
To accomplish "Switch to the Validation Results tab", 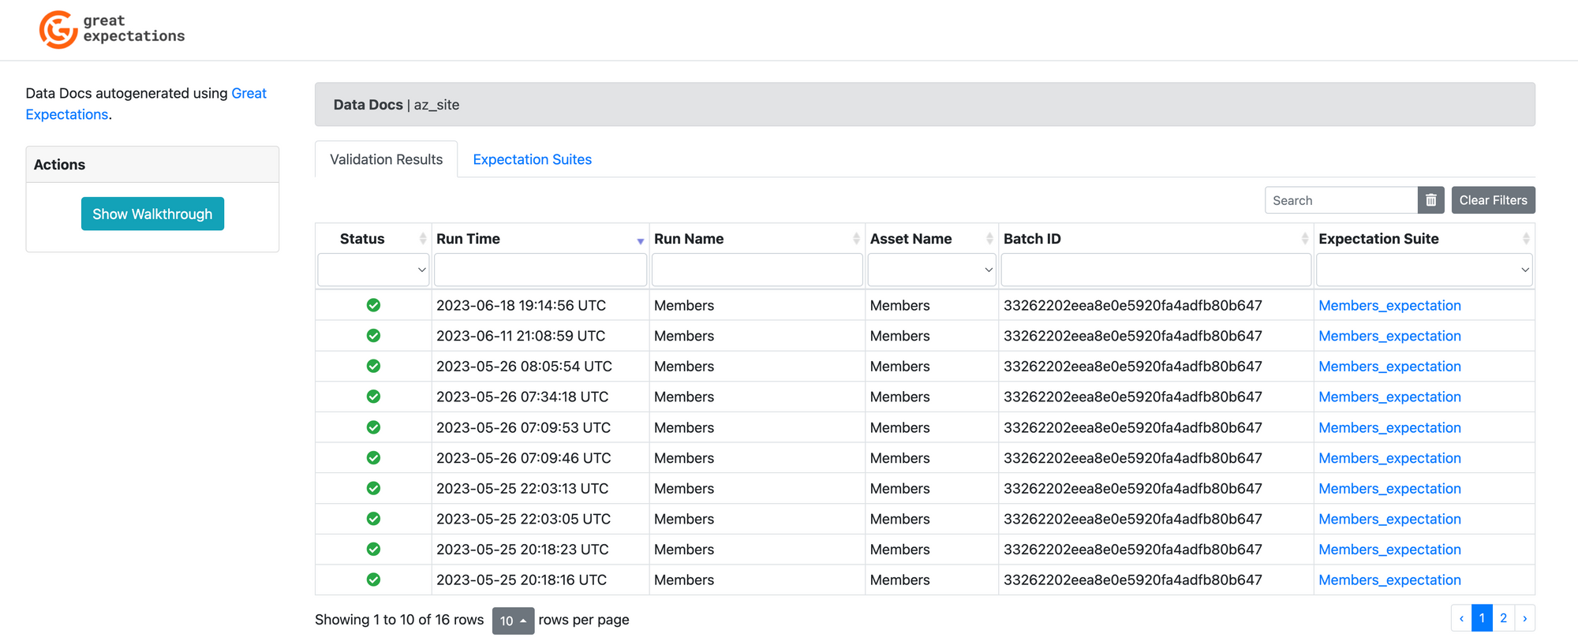I will pos(387,159).
